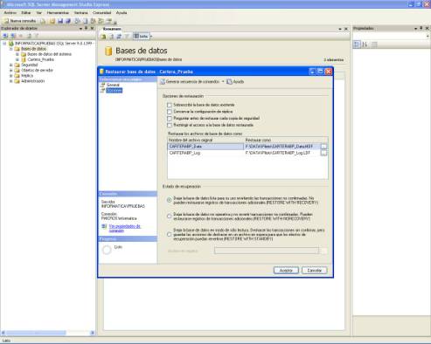
Task: Open Ver propiedades de conexión link
Action: click(125, 228)
